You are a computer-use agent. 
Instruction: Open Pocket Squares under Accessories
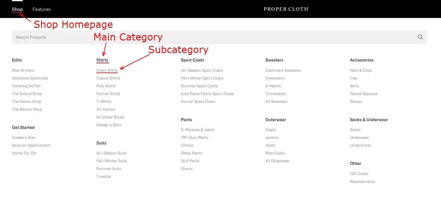pyautogui.click(x=363, y=94)
